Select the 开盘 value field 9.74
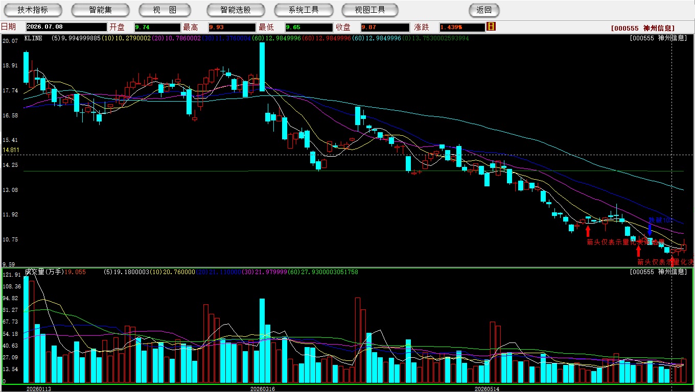 click(x=157, y=27)
